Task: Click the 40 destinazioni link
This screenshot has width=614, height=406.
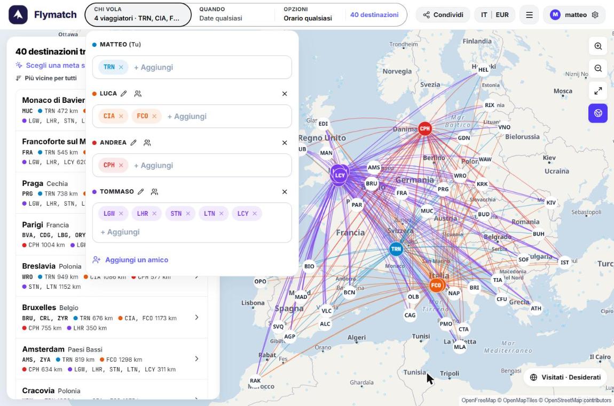Action: (x=374, y=15)
